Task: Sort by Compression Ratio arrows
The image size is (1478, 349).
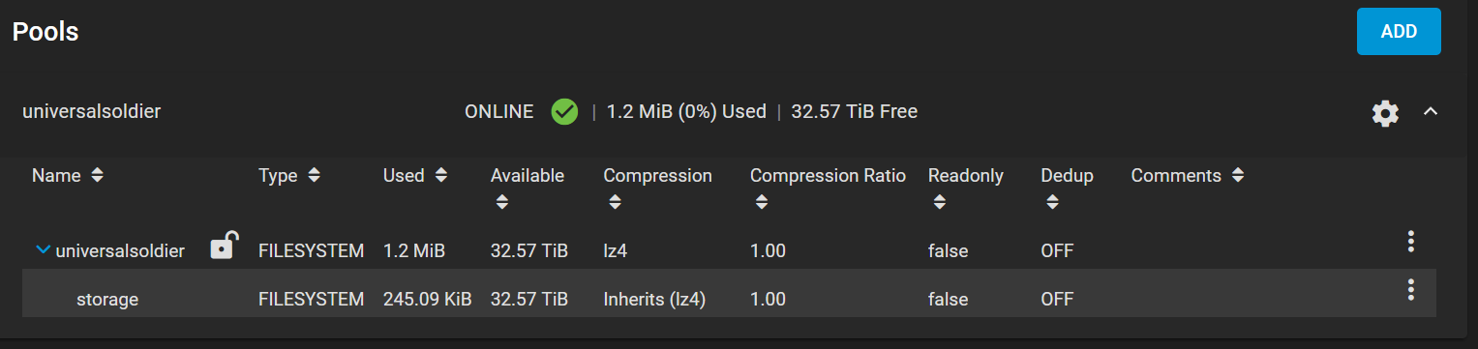Action: pos(761,202)
